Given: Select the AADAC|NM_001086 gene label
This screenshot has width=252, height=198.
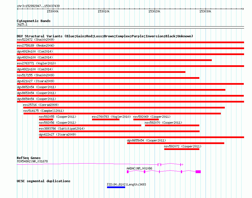Looking at the screenshot, I should coord(139,169).
